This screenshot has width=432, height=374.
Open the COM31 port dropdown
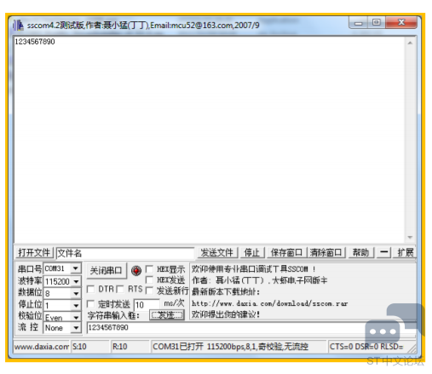tap(76, 268)
